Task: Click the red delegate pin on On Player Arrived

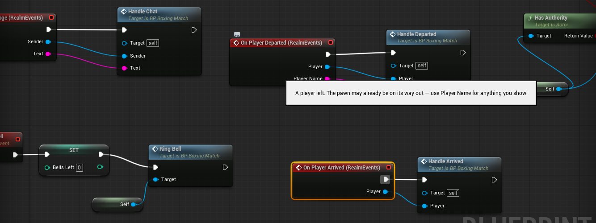Action: [389, 168]
